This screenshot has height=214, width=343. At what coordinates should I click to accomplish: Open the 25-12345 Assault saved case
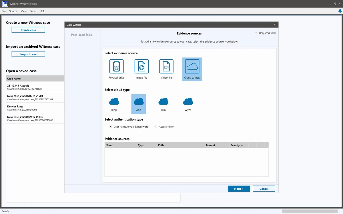[x=35, y=87]
